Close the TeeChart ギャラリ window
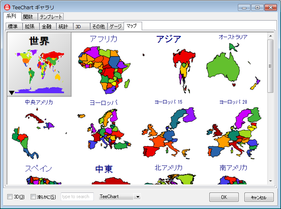The image size is (281, 209). click(x=271, y=8)
